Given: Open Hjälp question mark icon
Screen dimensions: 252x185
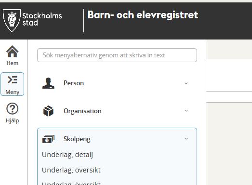Looking at the screenshot, I should pos(13,109).
